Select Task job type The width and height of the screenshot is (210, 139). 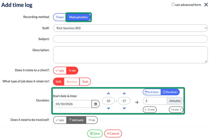85,82
